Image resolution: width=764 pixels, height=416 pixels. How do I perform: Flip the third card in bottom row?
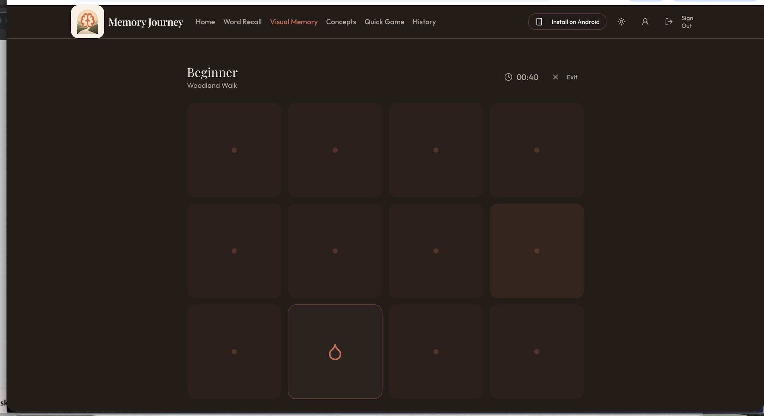coord(436,352)
